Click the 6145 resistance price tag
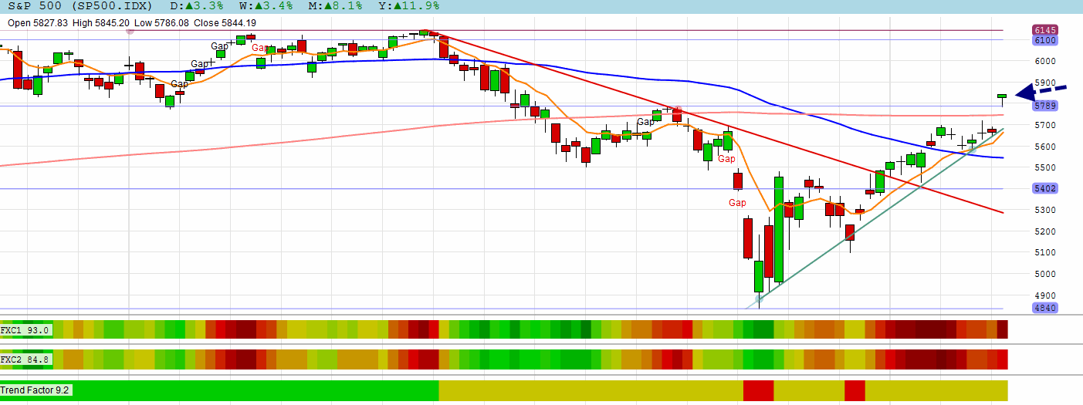The image size is (1083, 405). [1044, 30]
